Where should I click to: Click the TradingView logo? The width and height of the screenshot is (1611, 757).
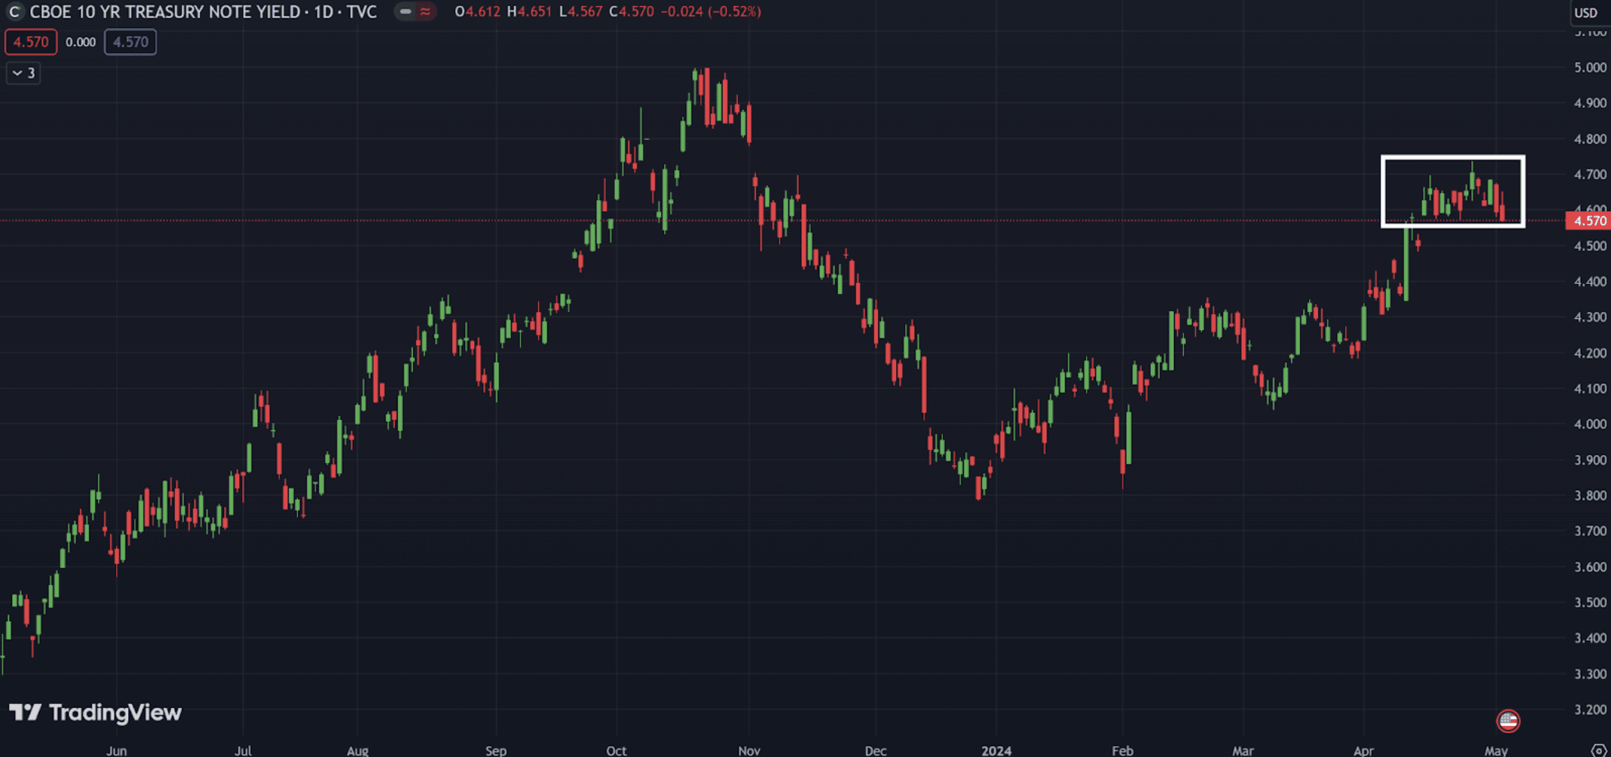tap(95, 712)
